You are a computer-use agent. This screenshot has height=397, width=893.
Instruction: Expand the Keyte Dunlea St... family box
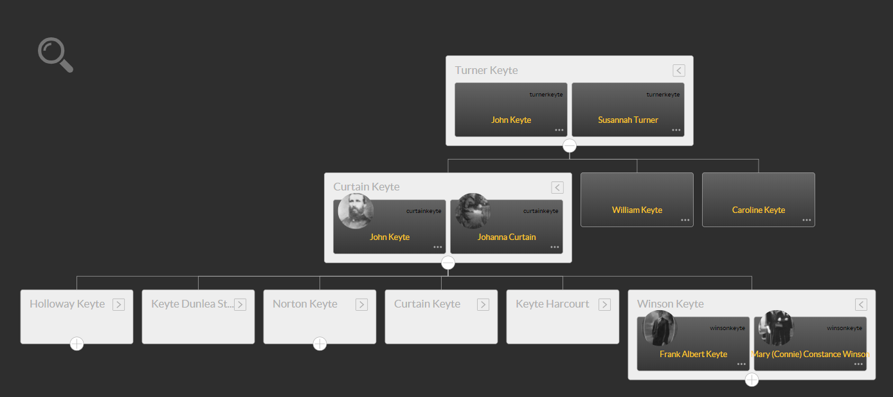(240, 304)
